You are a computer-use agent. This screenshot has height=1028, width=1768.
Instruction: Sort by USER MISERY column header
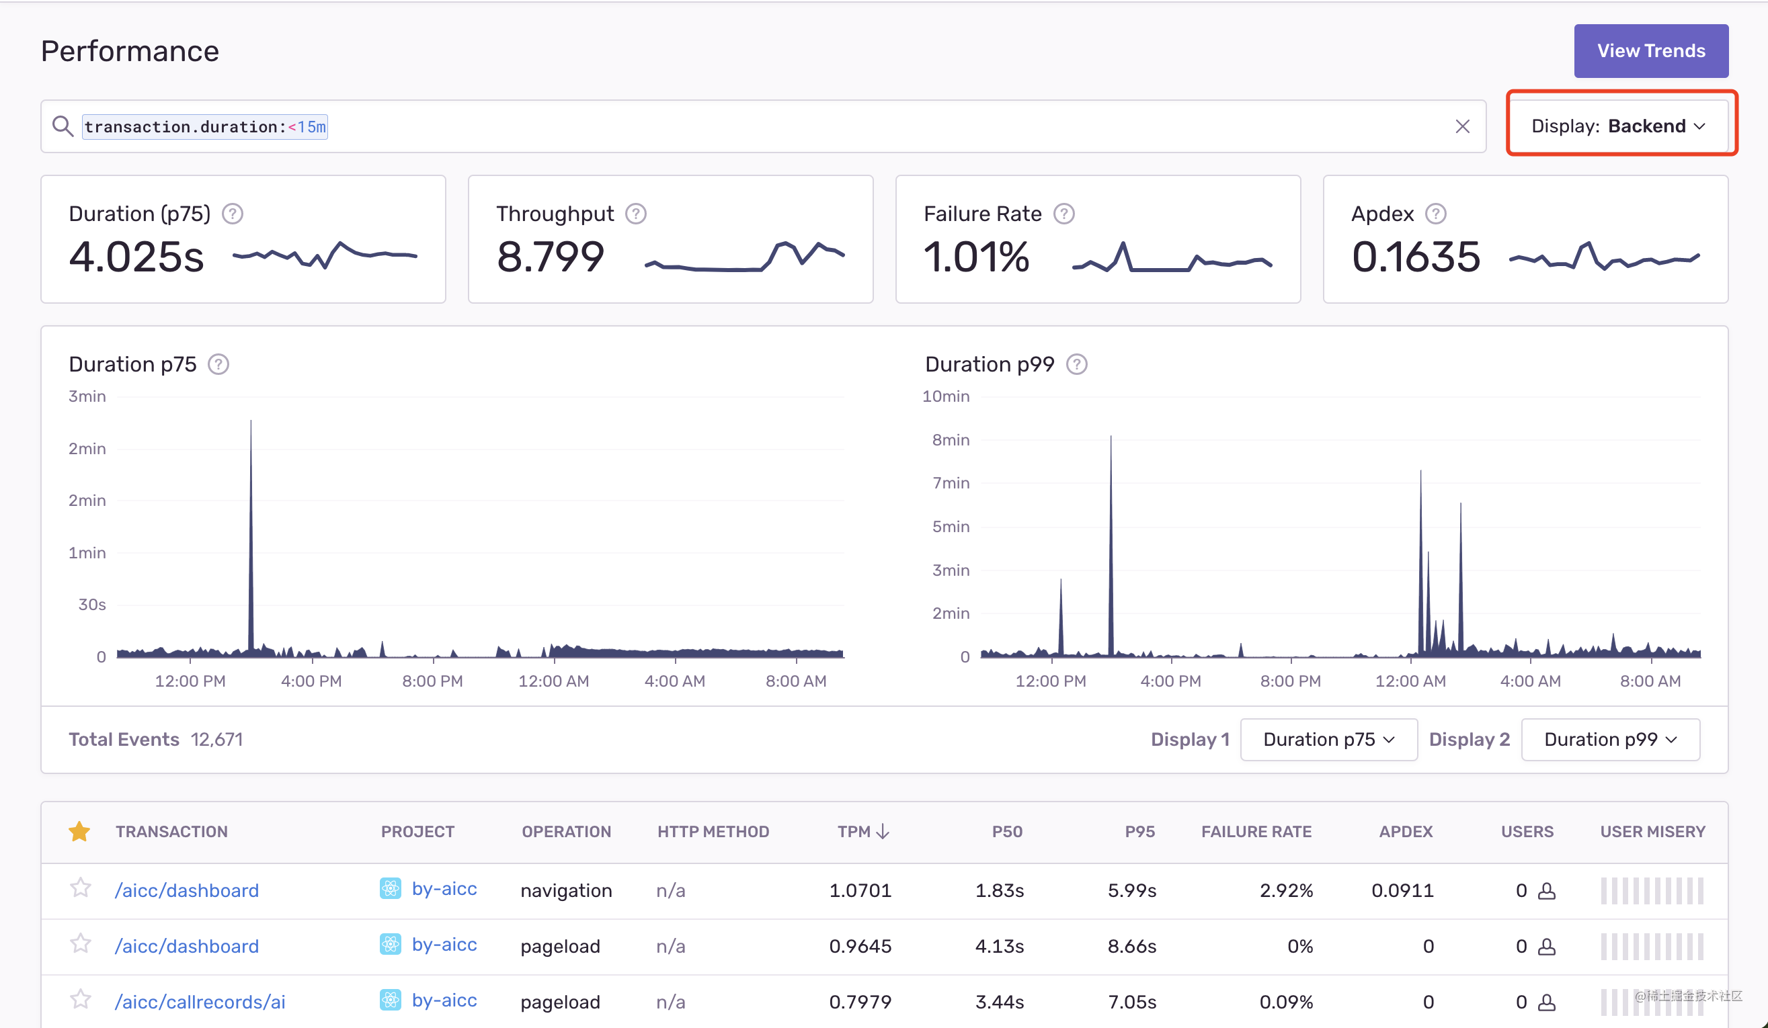point(1652,832)
